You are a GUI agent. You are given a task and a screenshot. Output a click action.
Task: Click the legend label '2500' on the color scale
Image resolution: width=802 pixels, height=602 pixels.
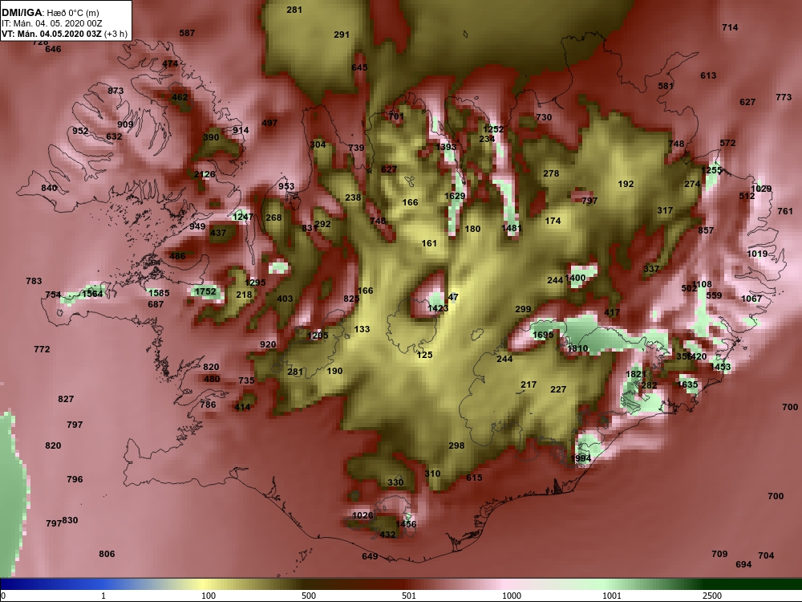pos(712,596)
